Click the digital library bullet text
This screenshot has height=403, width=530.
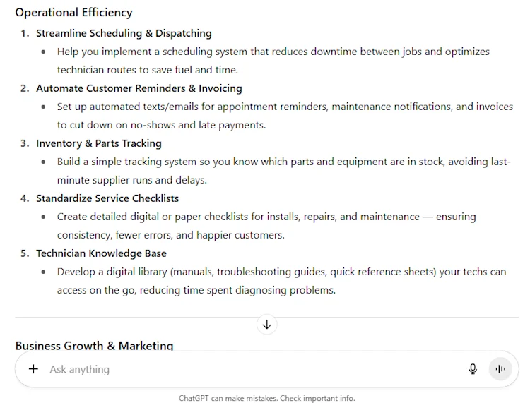[x=281, y=281]
